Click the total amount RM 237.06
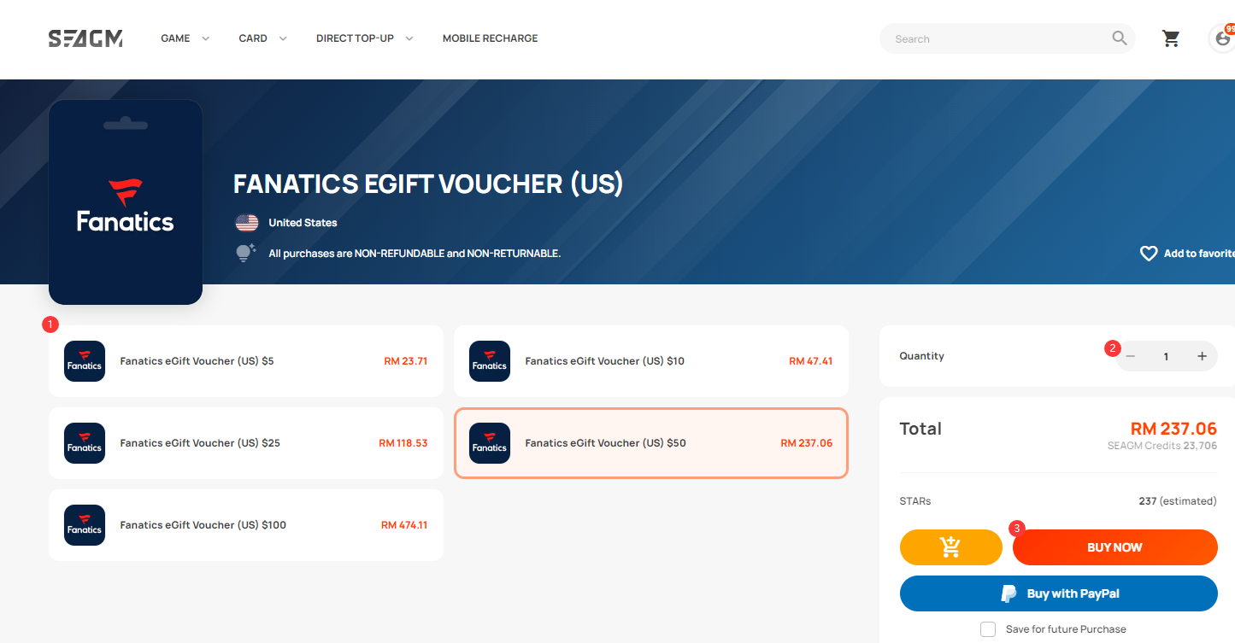Image resolution: width=1235 pixels, height=643 pixels. (1173, 429)
